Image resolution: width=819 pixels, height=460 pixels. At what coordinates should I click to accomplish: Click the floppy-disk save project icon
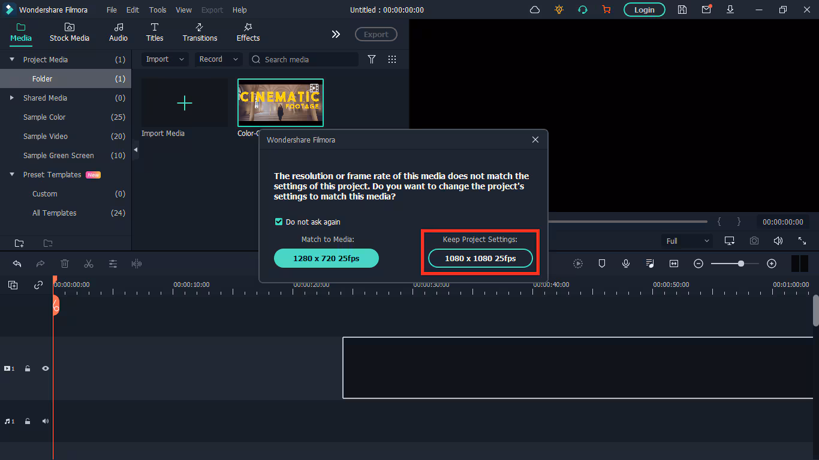pyautogui.click(x=682, y=10)
